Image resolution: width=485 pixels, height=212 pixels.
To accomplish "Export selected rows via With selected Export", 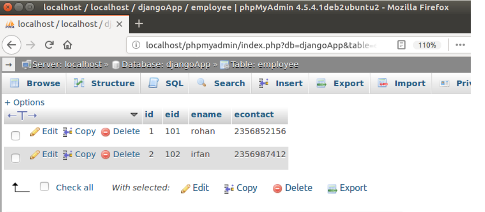I will [347, 188].
